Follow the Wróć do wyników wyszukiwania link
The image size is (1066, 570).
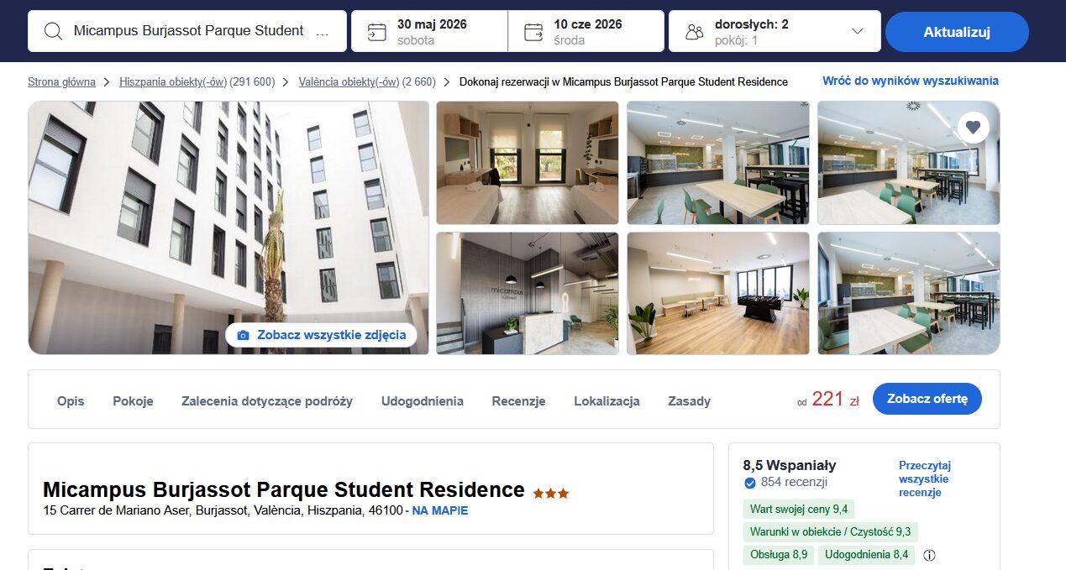(911, 81)
